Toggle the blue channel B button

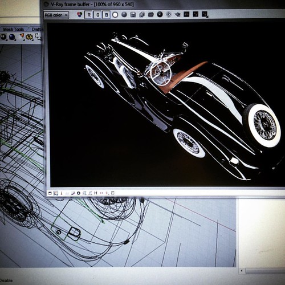pyautogui.click(x=107, y=15)
